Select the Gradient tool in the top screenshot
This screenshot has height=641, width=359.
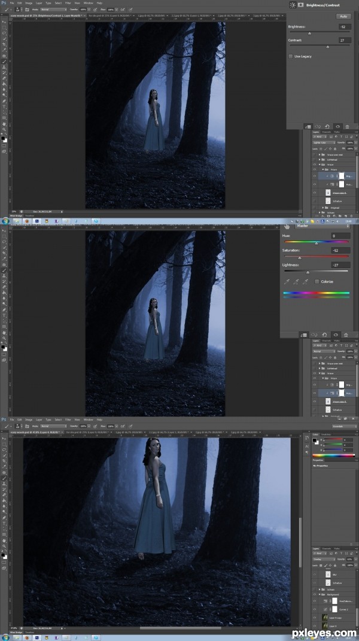tap(4, 84)
